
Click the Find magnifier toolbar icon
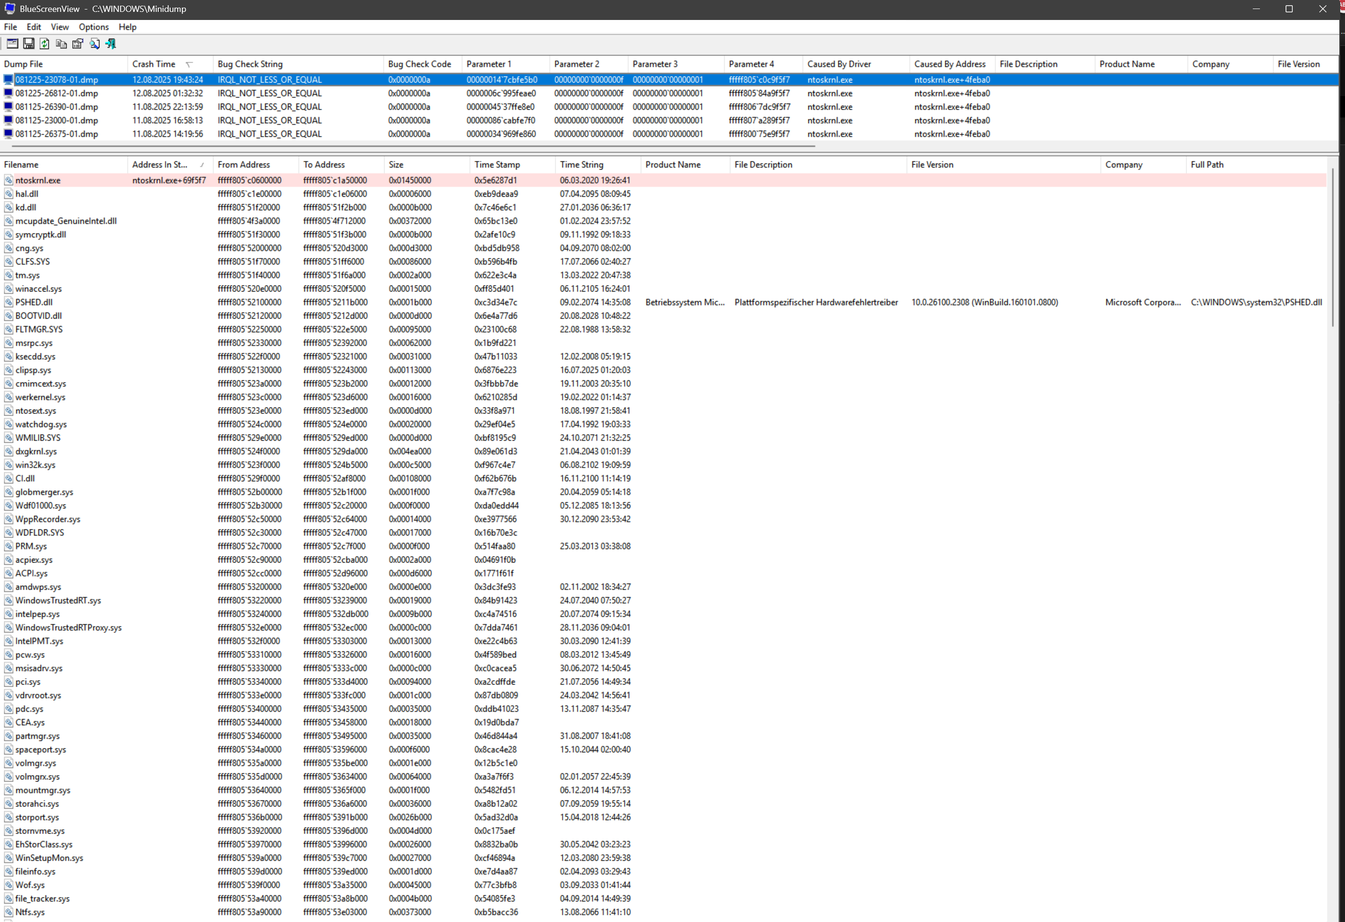point(94,43)
